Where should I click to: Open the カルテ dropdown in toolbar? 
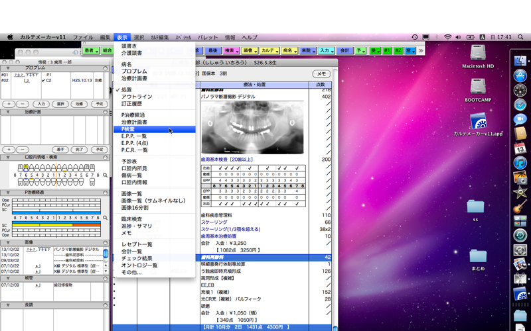tap(269, 50)
